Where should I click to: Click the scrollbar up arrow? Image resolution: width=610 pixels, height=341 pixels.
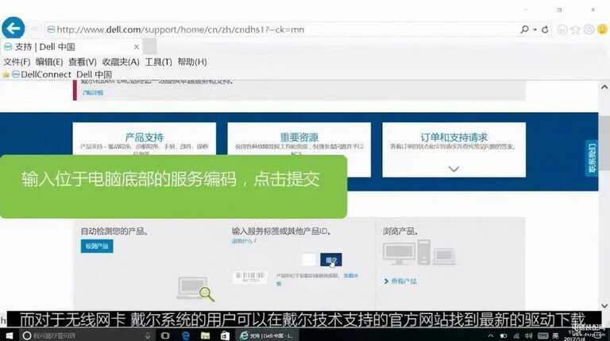[x=604, y=87]
